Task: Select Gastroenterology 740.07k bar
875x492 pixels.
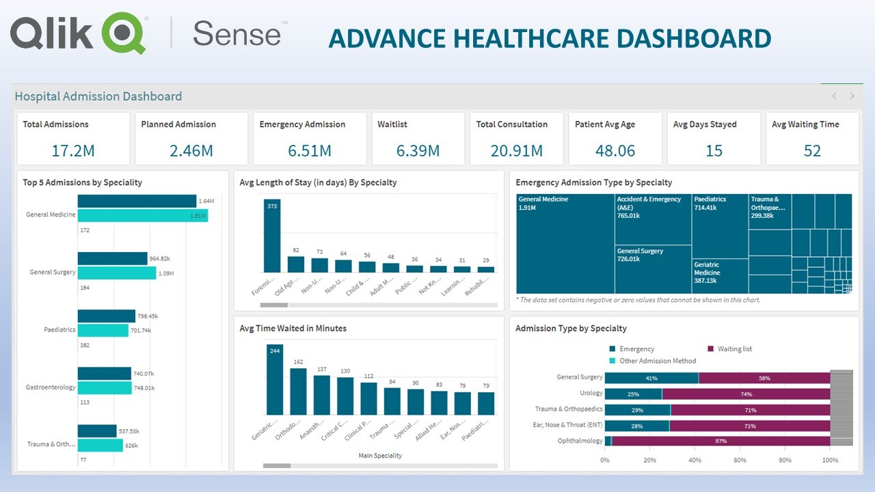Action: point(104,373)
